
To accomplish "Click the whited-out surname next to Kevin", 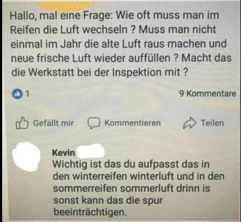I will point(91,151).
